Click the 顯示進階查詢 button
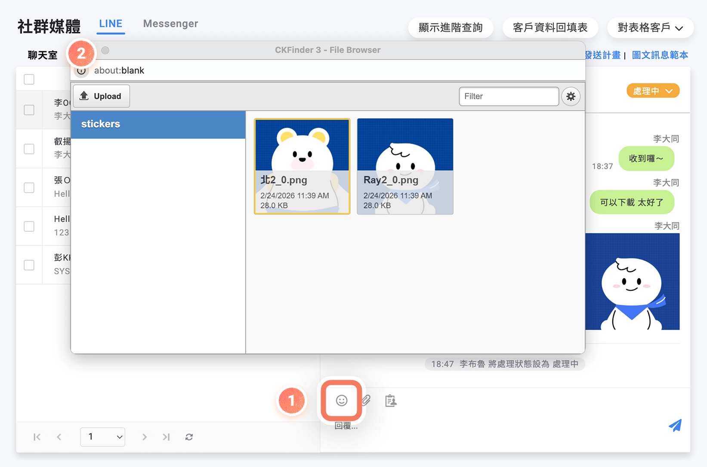This screenshot has width=707, height=467. point(451,28)
